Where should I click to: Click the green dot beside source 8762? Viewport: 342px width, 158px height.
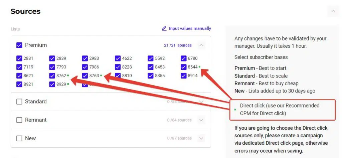(68, 75)
